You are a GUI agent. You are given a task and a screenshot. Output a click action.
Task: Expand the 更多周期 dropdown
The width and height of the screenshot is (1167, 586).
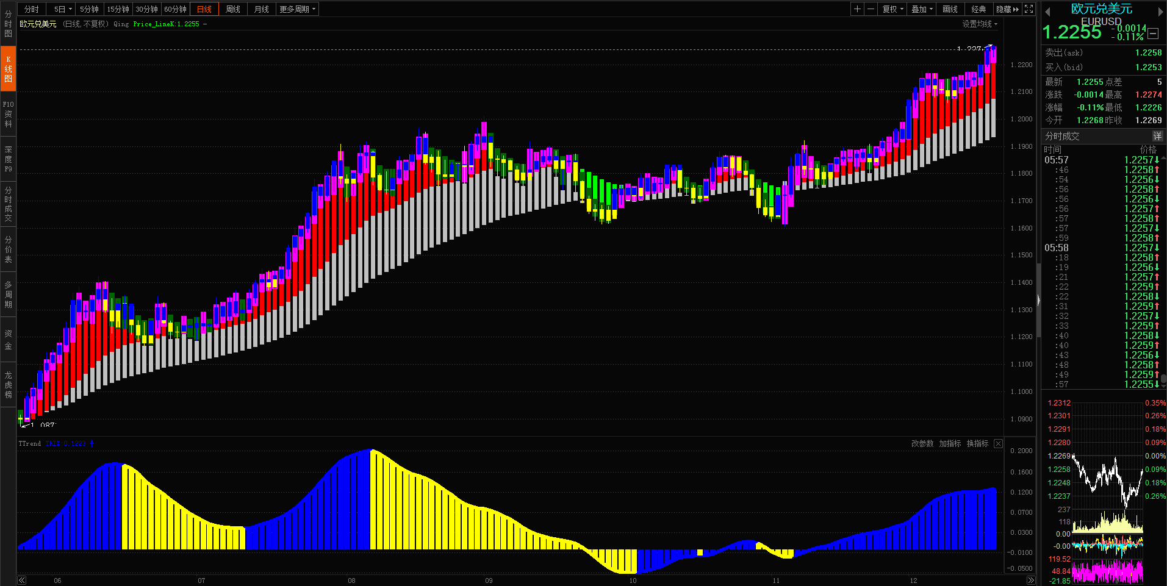298,9
